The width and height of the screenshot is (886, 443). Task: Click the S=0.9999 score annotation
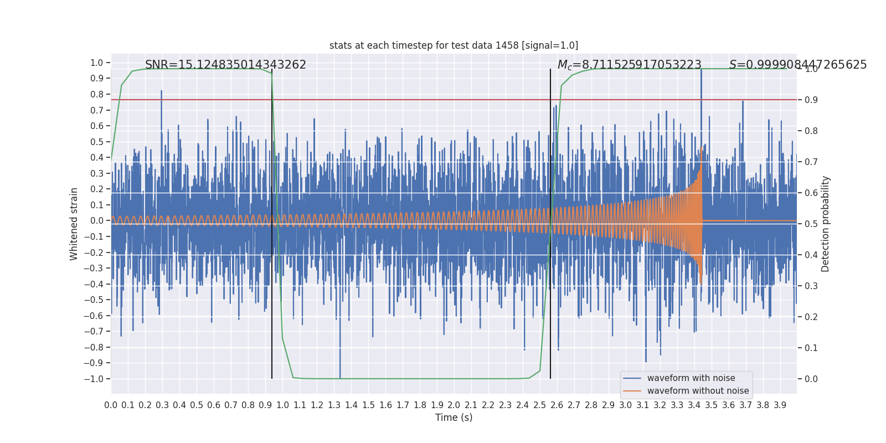click(798, 65)
